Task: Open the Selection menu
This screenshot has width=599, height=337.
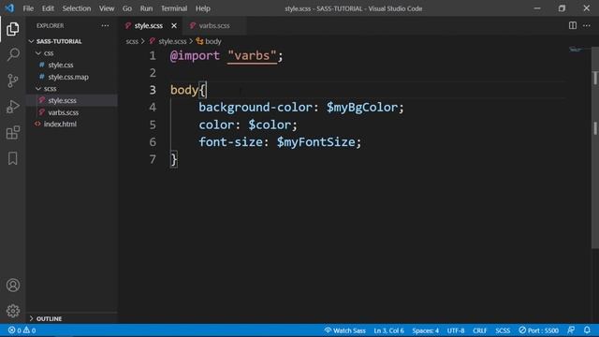Action: point(77,8)
